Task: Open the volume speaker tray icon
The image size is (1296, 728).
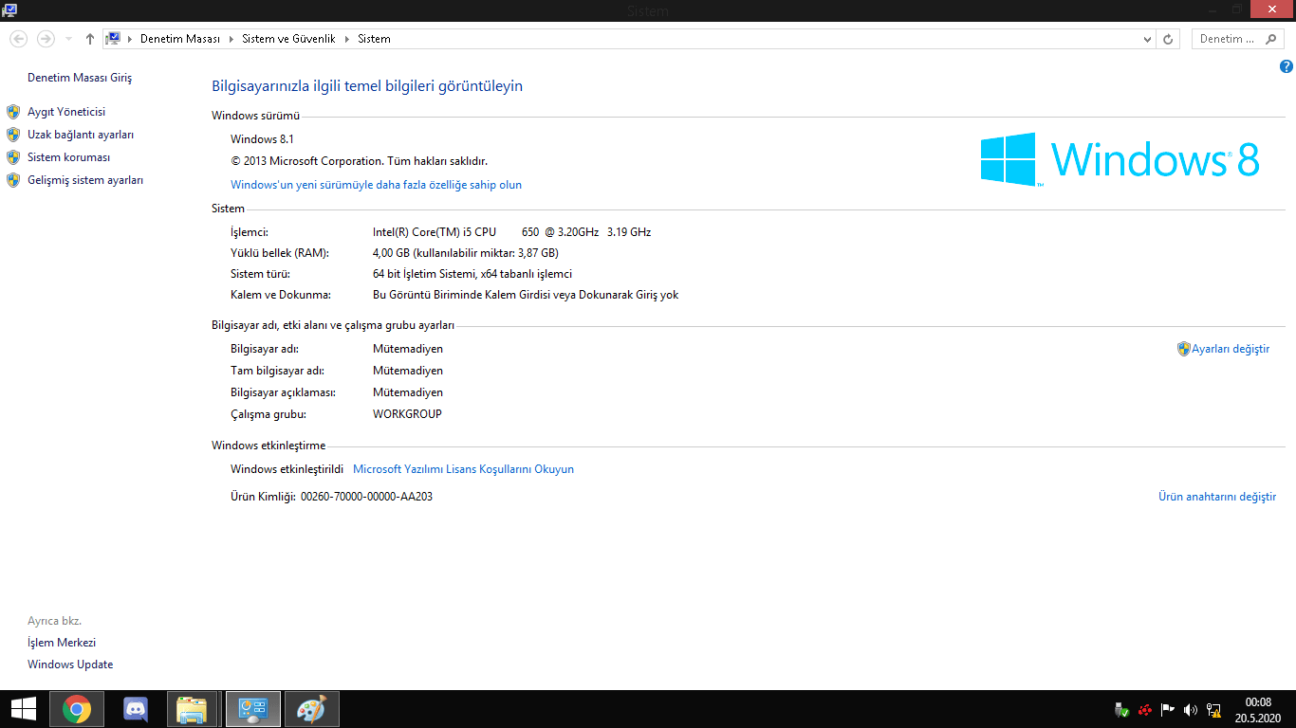Action: coord(1191,709)
